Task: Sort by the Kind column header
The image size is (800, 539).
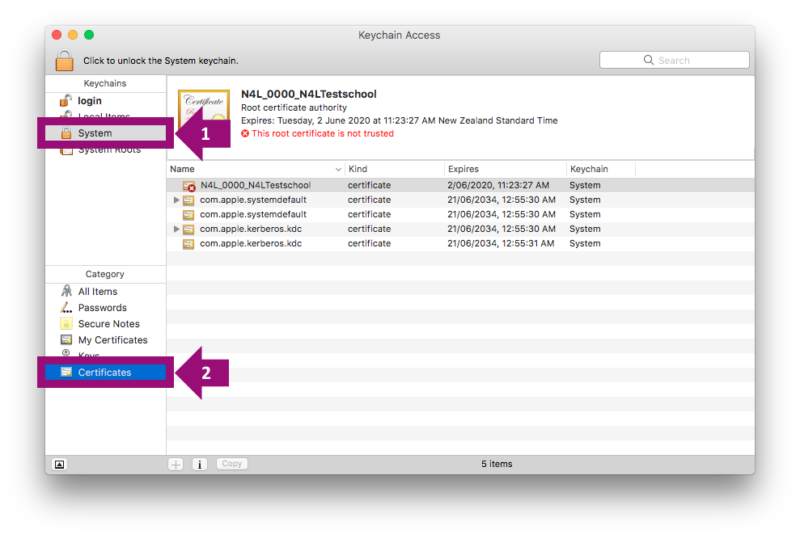Action: (x=394, y=170)
